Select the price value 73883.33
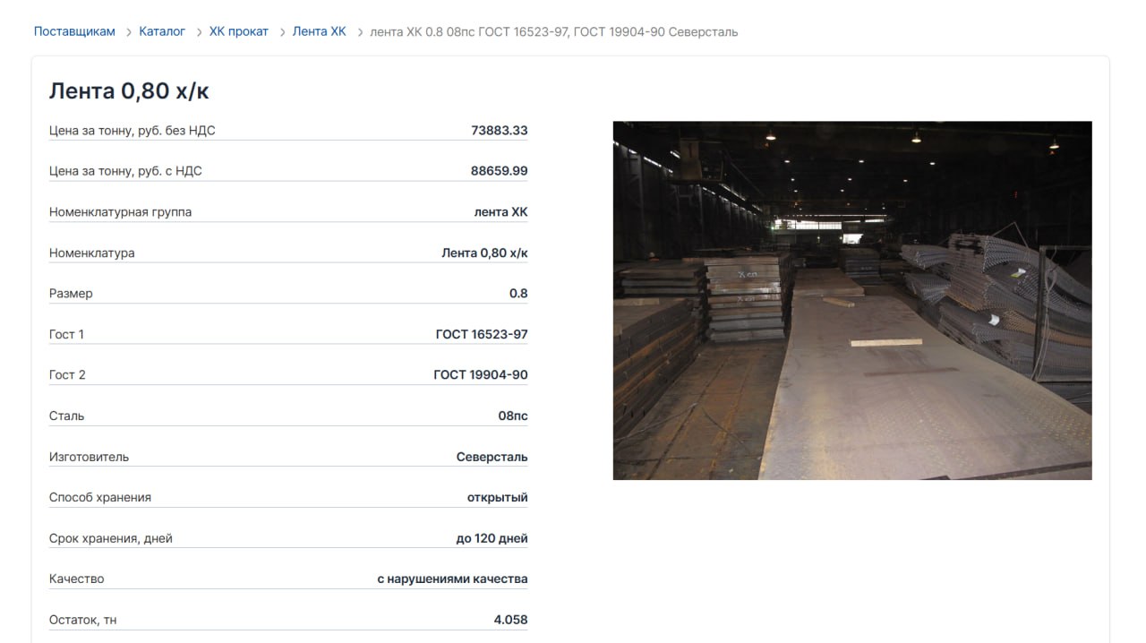1146x643 pixels. point(500,131)
